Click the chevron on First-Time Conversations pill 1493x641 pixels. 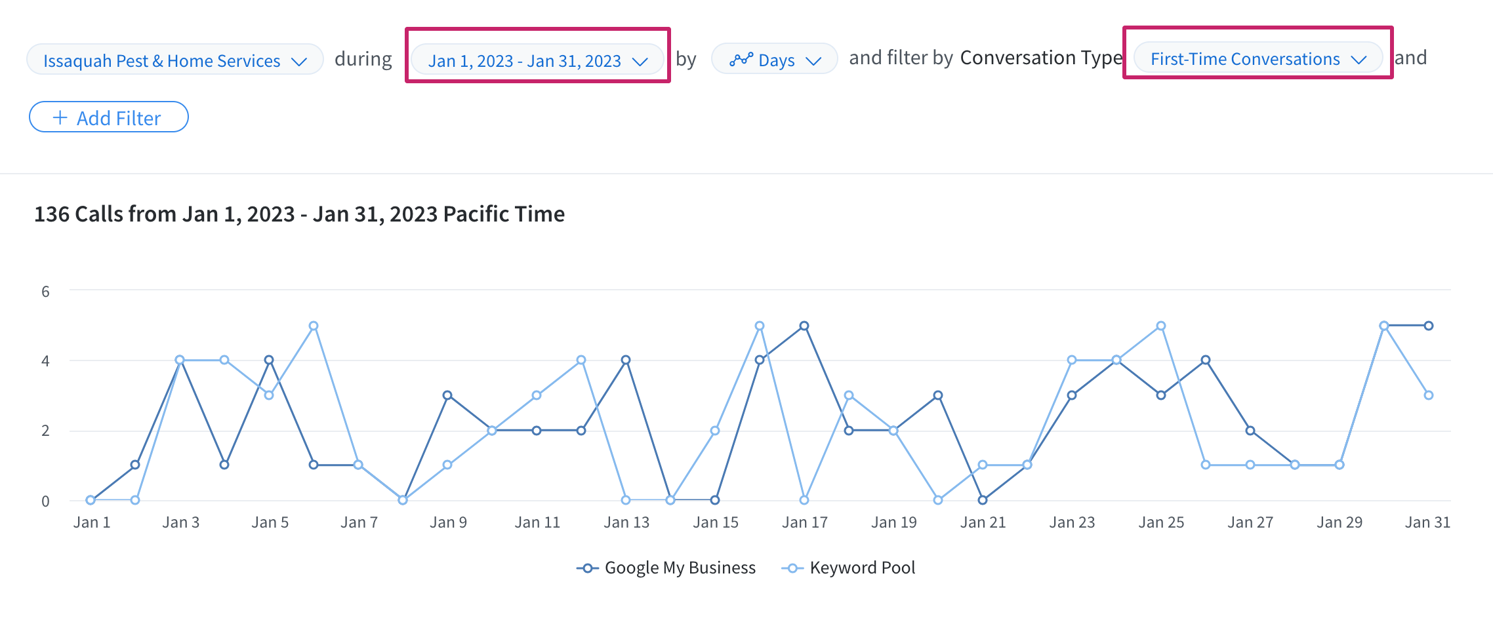(x=1359, y=60)
